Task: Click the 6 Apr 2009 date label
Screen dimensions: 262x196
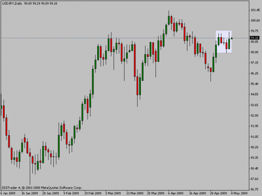Action: pyautogui.click(x=176, y=193)
